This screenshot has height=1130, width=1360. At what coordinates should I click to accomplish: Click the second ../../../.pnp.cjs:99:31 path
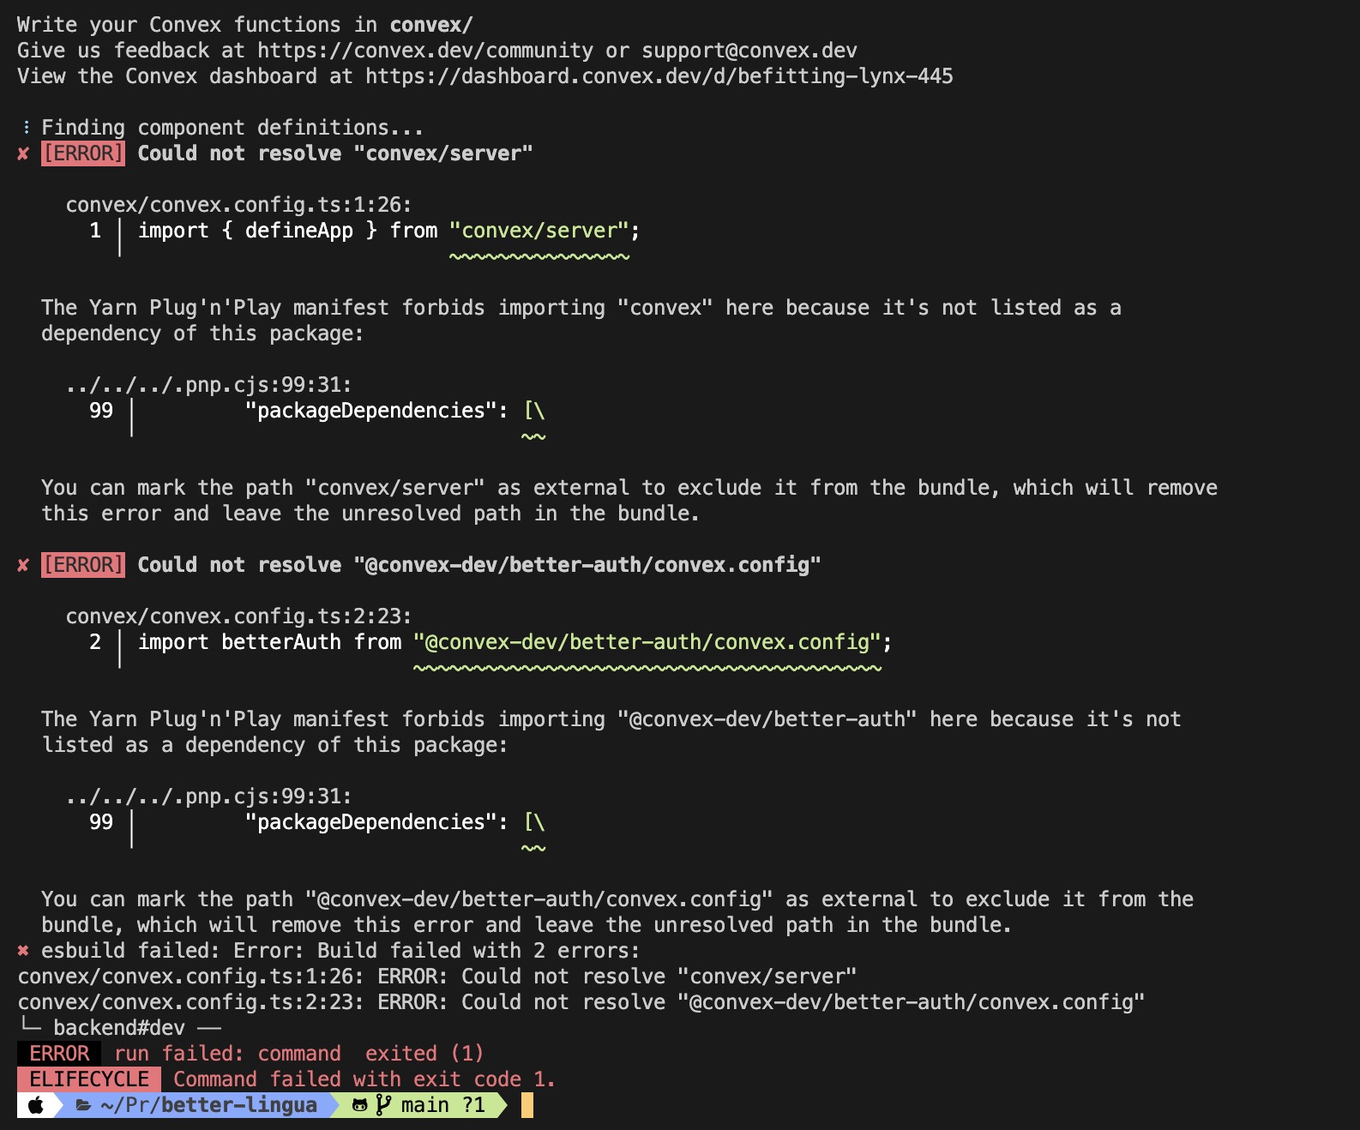tap(208, 796)
